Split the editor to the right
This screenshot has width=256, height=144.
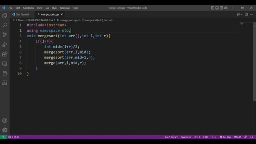pyautogui.click(x=246, y=14)
